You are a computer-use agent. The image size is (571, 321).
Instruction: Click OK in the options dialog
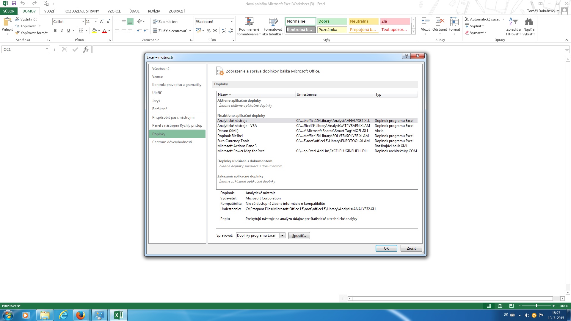click(386, 248)
